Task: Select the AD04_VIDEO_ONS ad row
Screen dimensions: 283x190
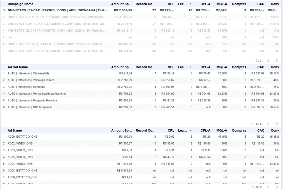Action: [20, 164]
